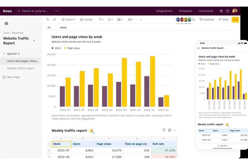Collapse the Quarter 1 section
248x165 pixels.
(4, 54)
